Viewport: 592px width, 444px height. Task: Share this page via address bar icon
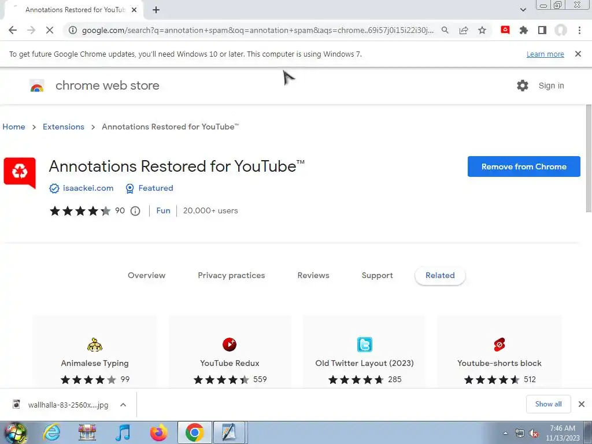point(464,30)
